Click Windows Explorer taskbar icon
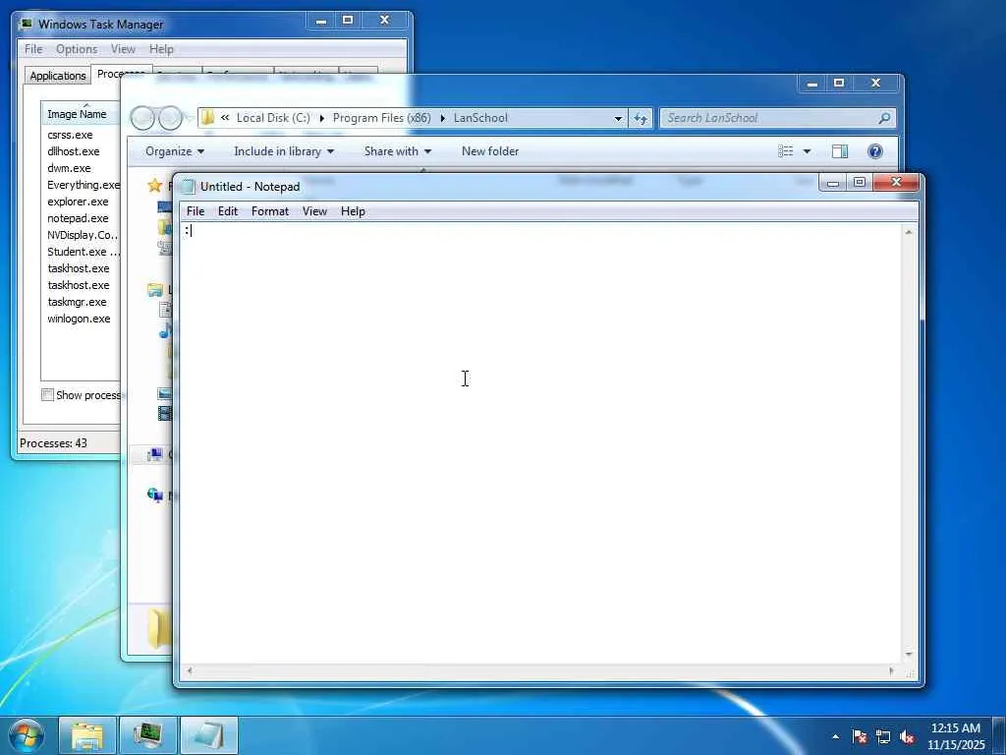Image resolution: width=1006 pixels, height=755 pixels. coord(87,735)
